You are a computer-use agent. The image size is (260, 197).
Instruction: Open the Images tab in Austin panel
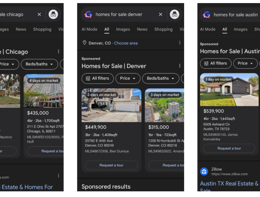(240, 29)
